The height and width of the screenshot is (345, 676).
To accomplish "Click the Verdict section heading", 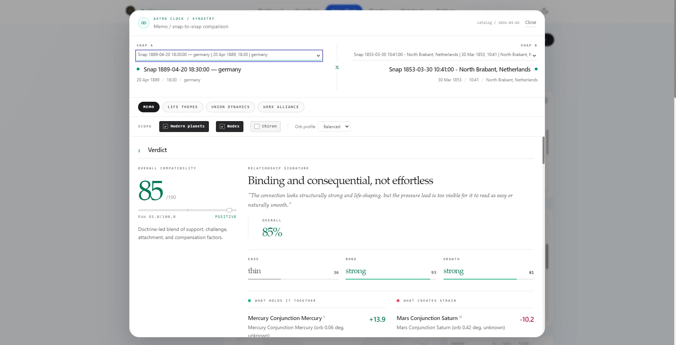I will [157, 150].
